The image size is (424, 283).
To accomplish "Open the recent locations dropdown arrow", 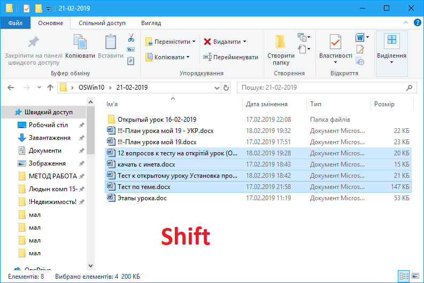I will point(39,87).
